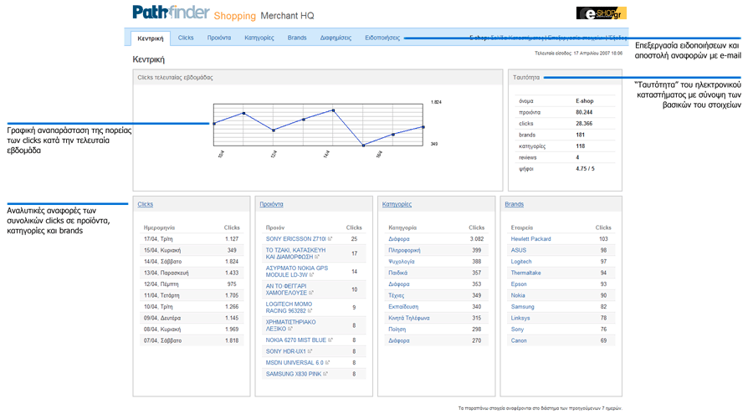Viewport: 753px width, 419px height.
Task: Open the ASUS brand link
Action: coord(518,250)
